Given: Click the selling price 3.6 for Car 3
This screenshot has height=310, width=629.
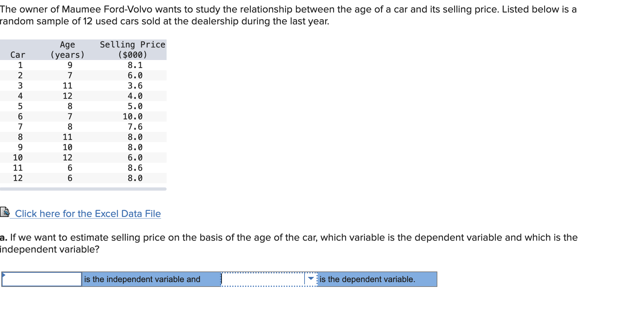Looking at the screenshot, I should (x=134, y=85).
